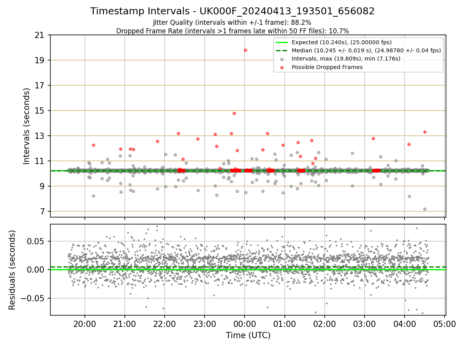Click the '15' tick on the intervals axis

click(39, 111)
